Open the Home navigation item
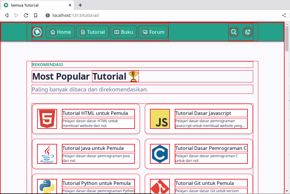Screen dimensions: 290x194 click(x=60, y=32)
